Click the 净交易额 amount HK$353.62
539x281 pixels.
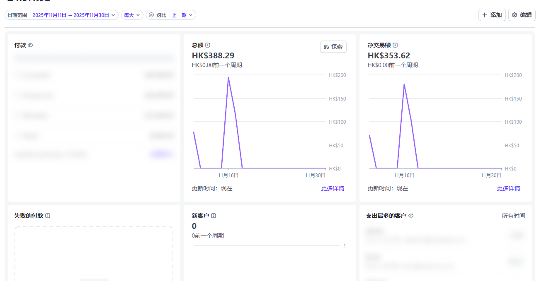coord(388,55)
